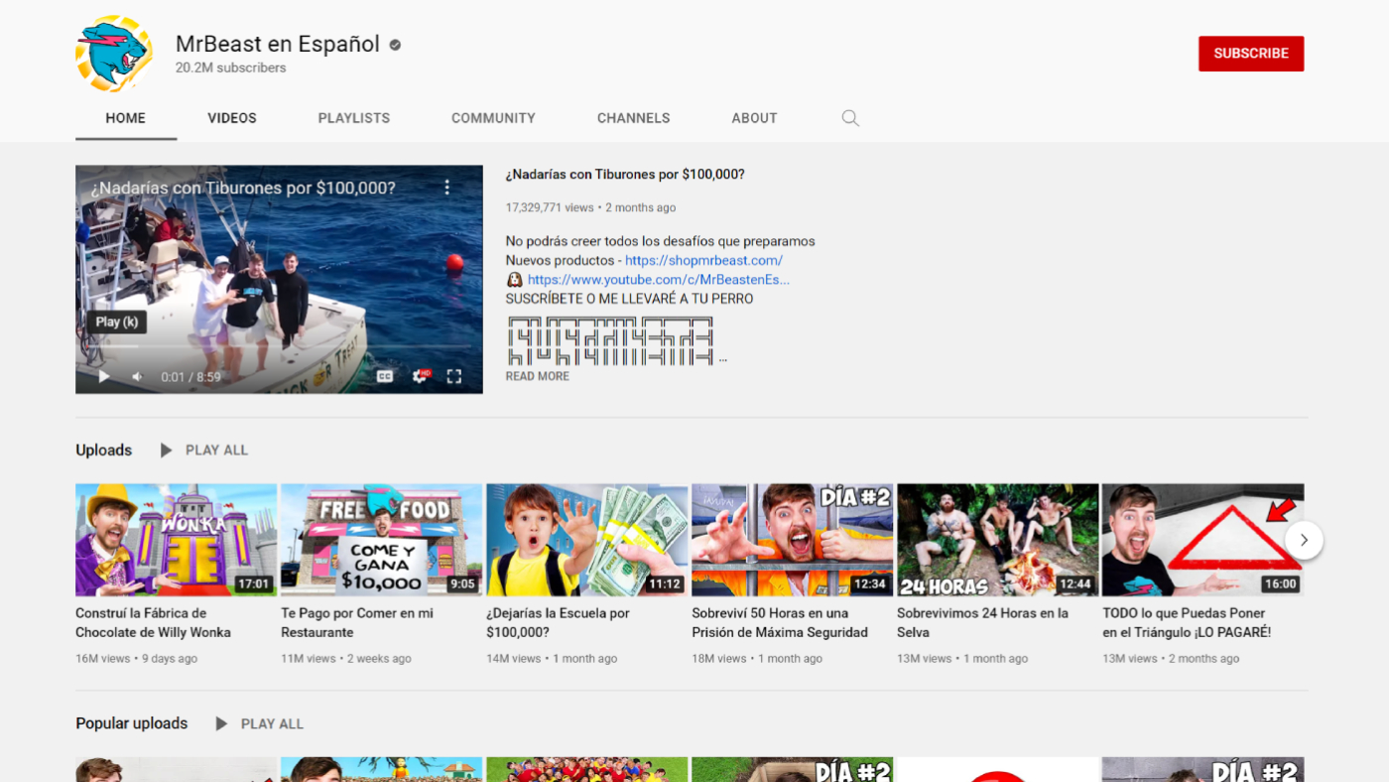The height and width of the screenshot is (782, 1389).
Task: Click the channel name 'MrBeast en Español'
Action: tap(278, 44)
